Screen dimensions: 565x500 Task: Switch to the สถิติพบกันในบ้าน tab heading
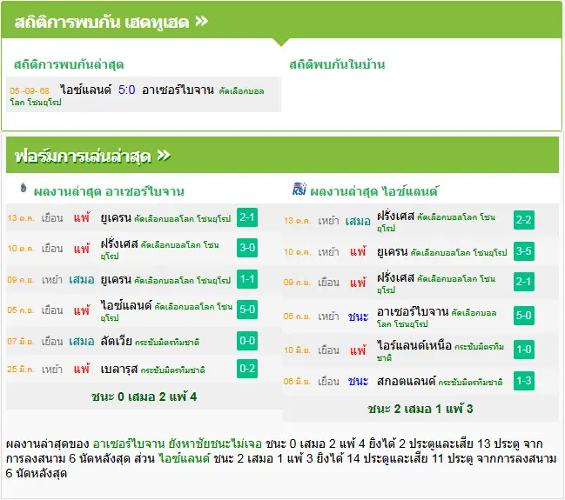point(337,65)
